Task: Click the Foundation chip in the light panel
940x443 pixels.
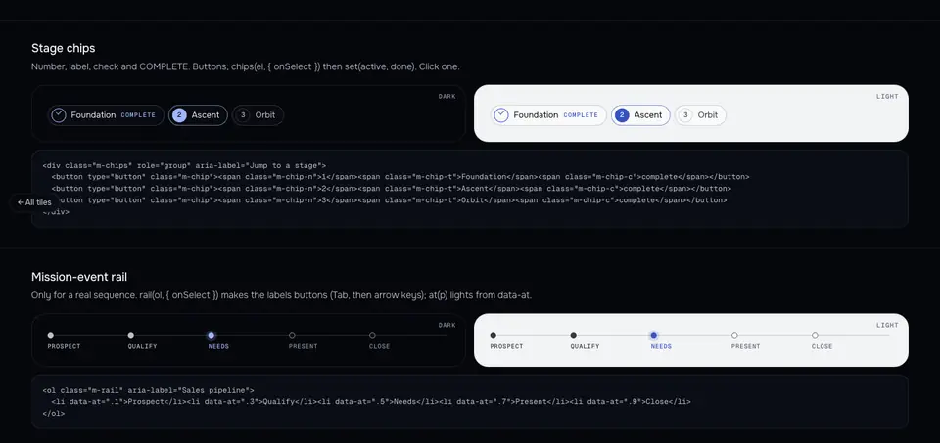Action: coord(548,115)
